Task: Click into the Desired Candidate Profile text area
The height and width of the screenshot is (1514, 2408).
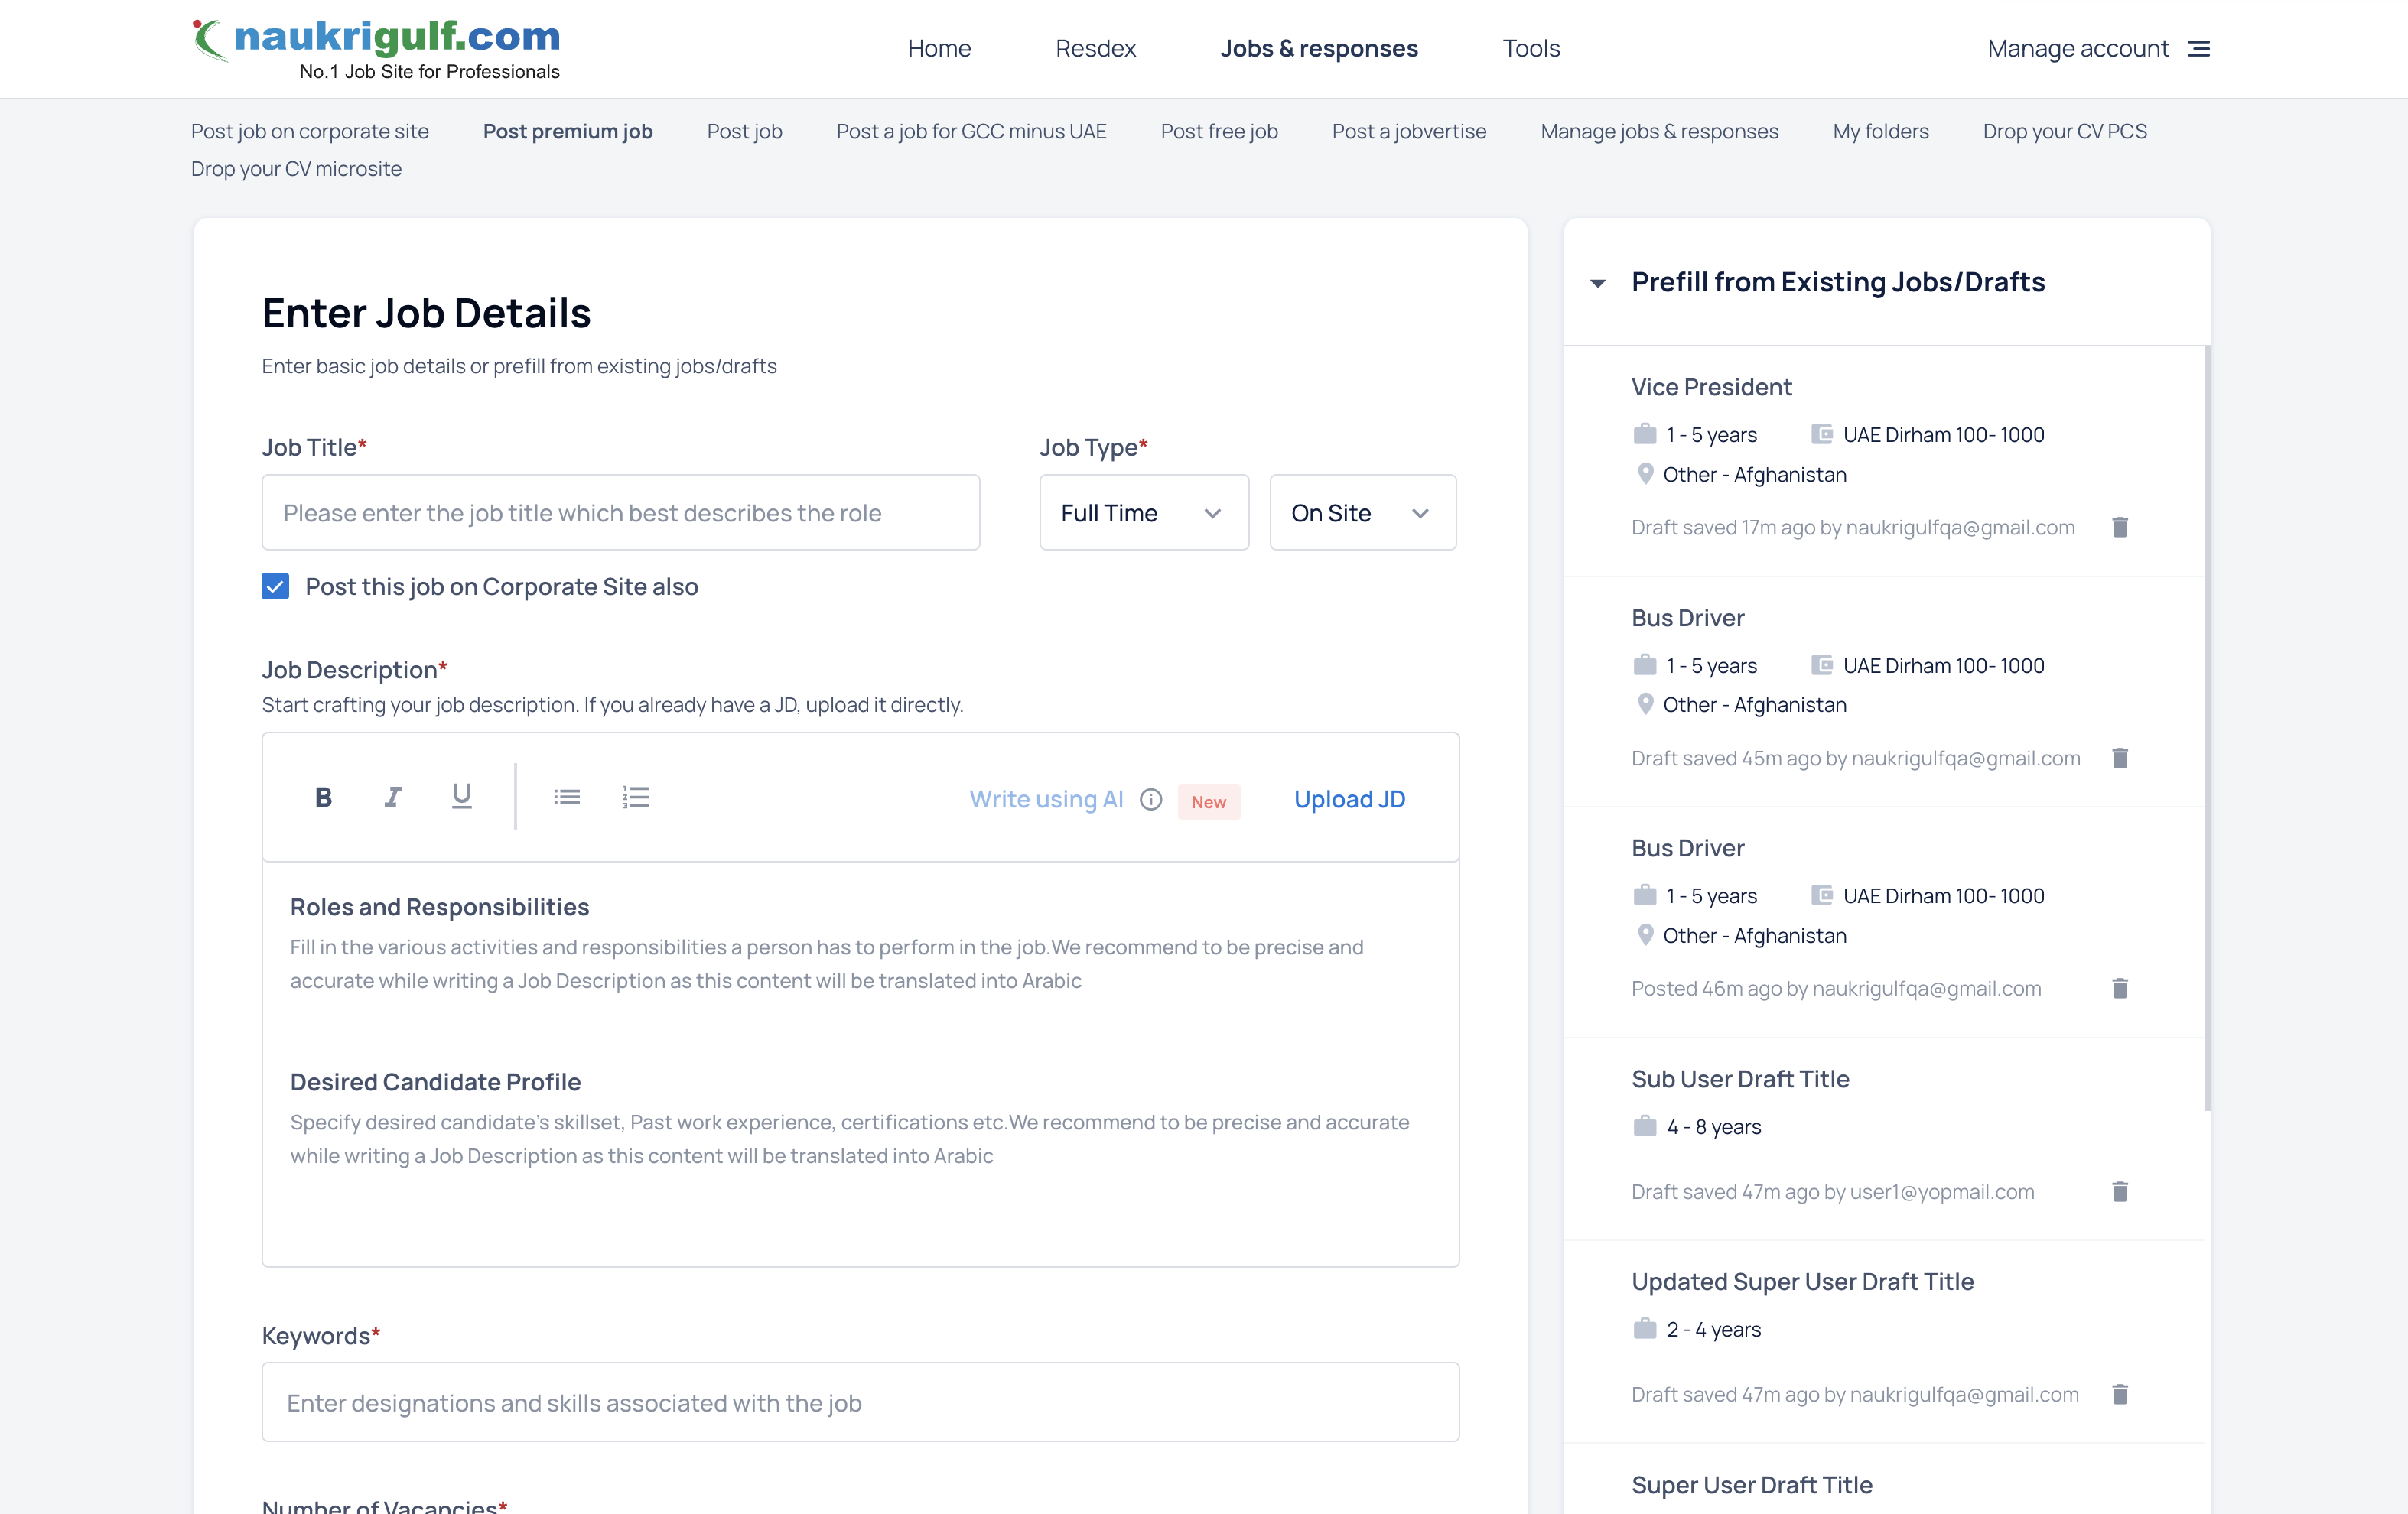Action: coord(850,1139)
